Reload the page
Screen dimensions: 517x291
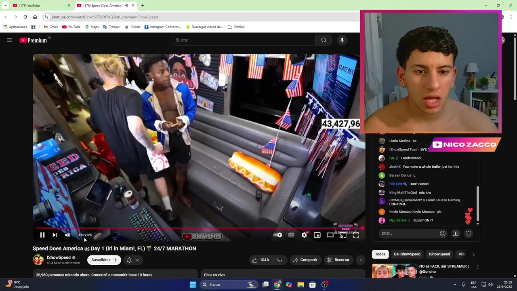(x=25, y=17)
